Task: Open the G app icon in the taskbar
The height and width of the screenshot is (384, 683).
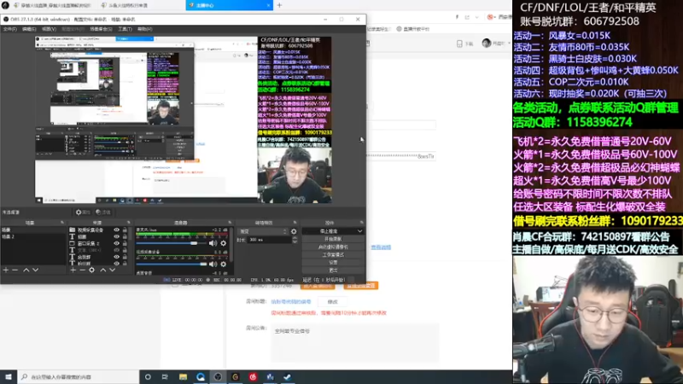Action: point(236,377)
